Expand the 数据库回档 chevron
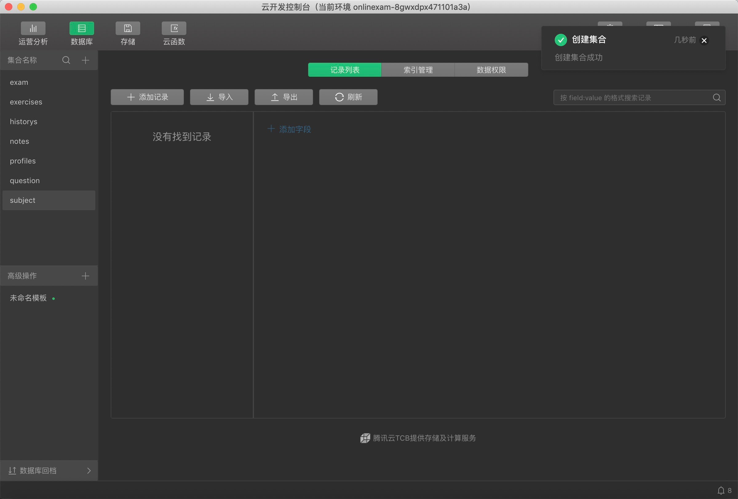Screen dimensions: 738x499 pos(89,470)
